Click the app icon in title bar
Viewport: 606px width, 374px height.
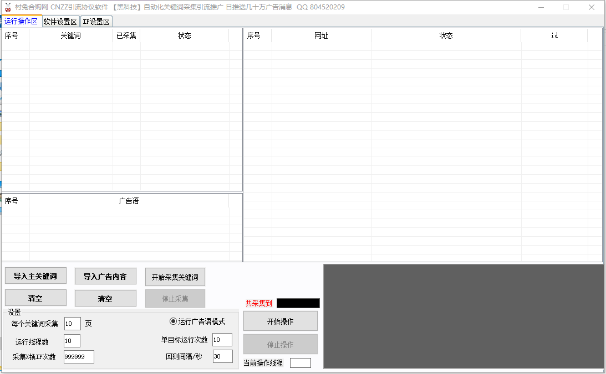pos(8,7)
